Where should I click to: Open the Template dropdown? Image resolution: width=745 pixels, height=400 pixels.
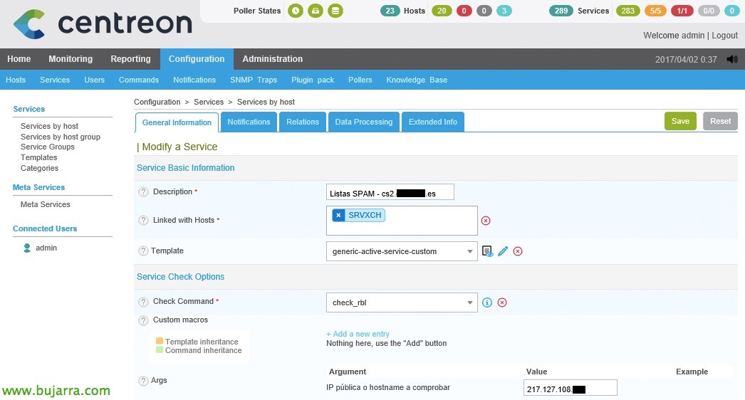(402, 251)
